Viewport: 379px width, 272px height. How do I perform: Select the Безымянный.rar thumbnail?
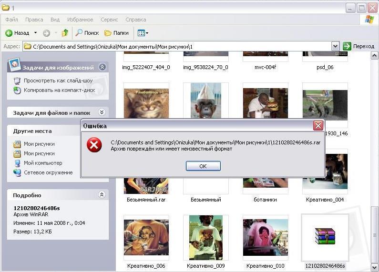click(x=146, y=186)
